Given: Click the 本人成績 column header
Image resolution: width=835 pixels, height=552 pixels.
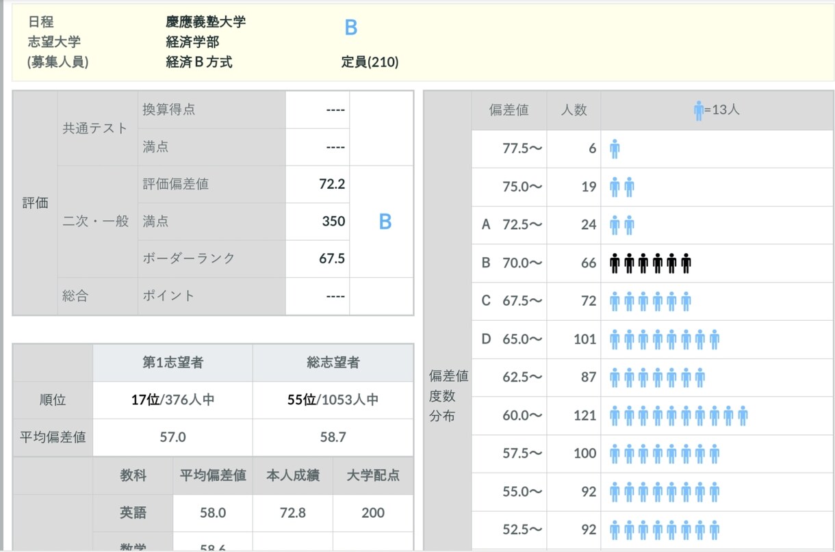Looking at the screenshot, I should [293, 475].
